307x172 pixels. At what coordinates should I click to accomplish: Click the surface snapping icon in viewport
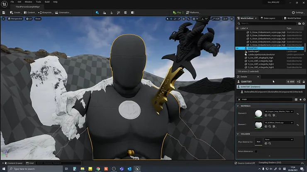188,19
